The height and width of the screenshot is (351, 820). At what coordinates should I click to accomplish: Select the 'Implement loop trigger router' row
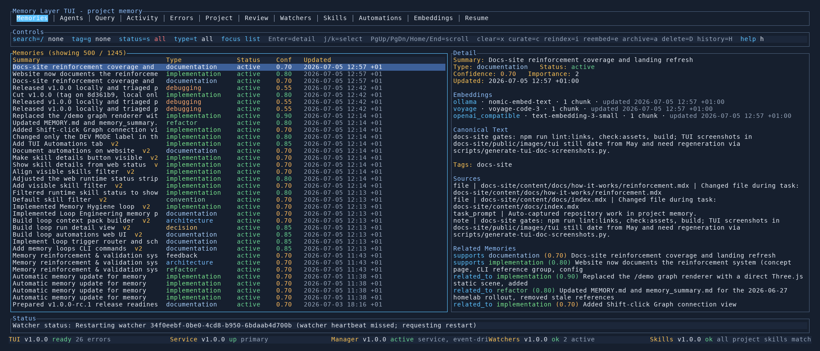pyautogui.click(x=229, y=241)
